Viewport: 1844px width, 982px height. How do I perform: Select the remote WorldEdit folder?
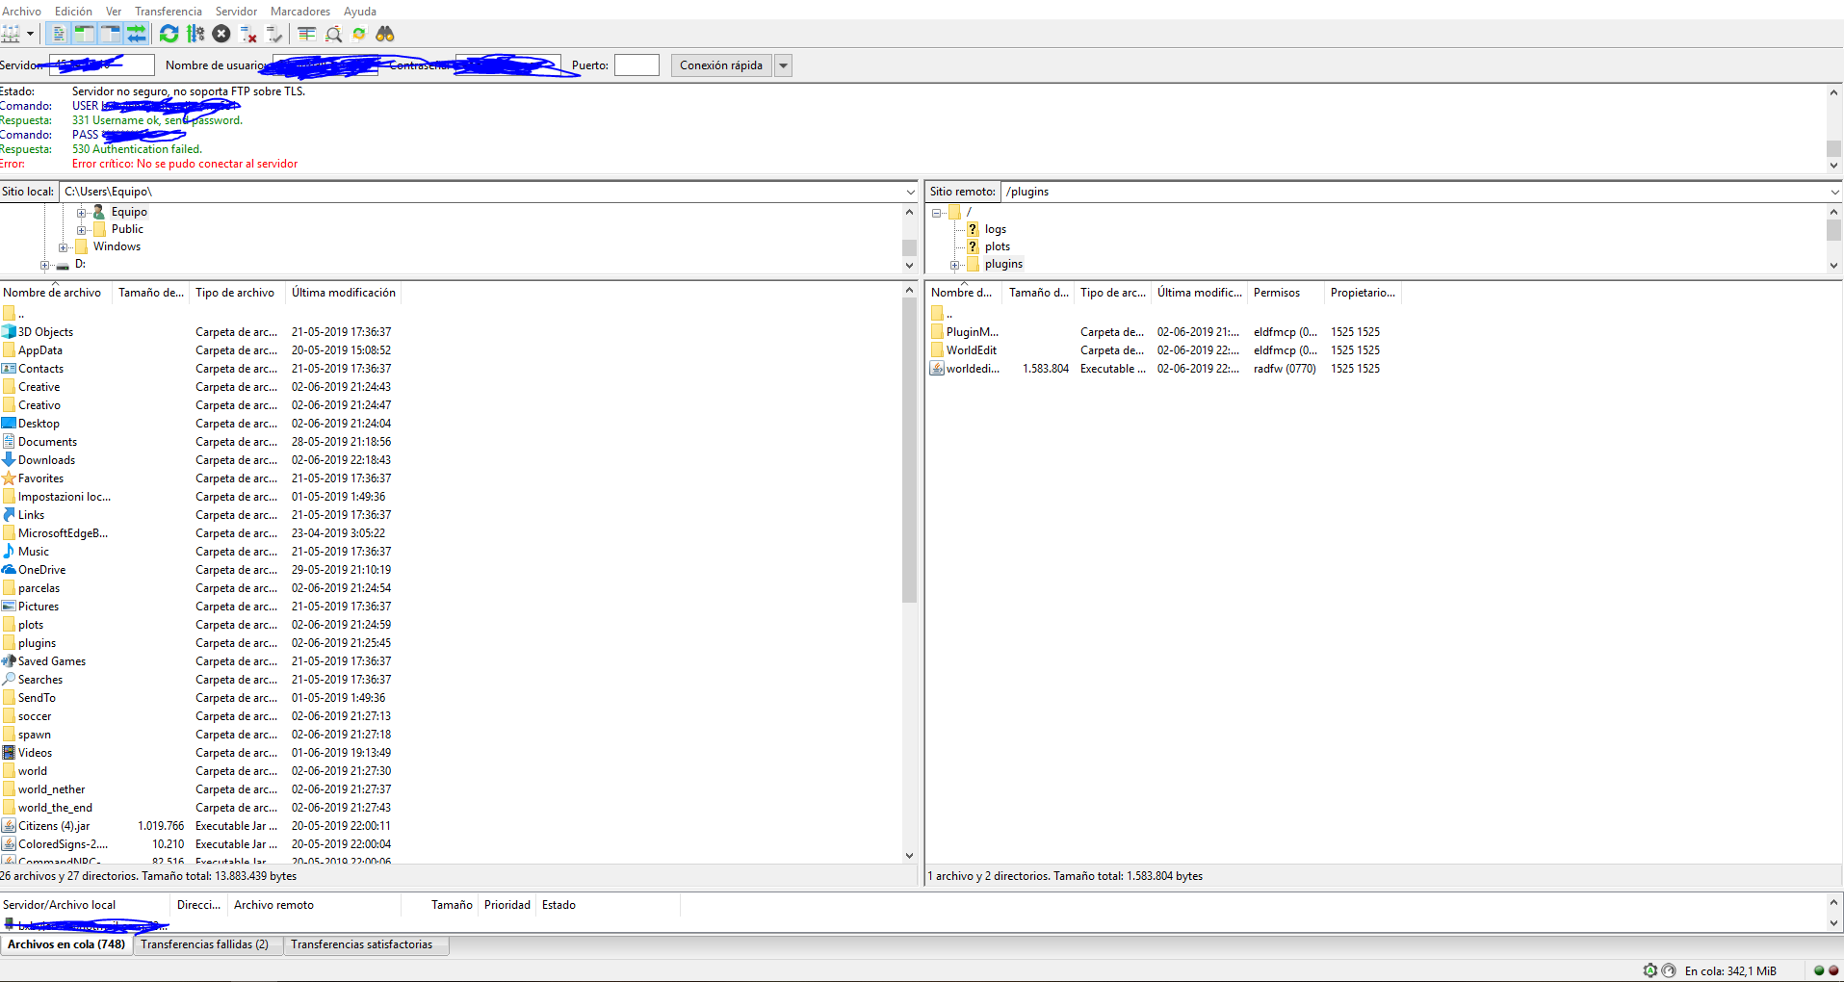click(971, 350)
